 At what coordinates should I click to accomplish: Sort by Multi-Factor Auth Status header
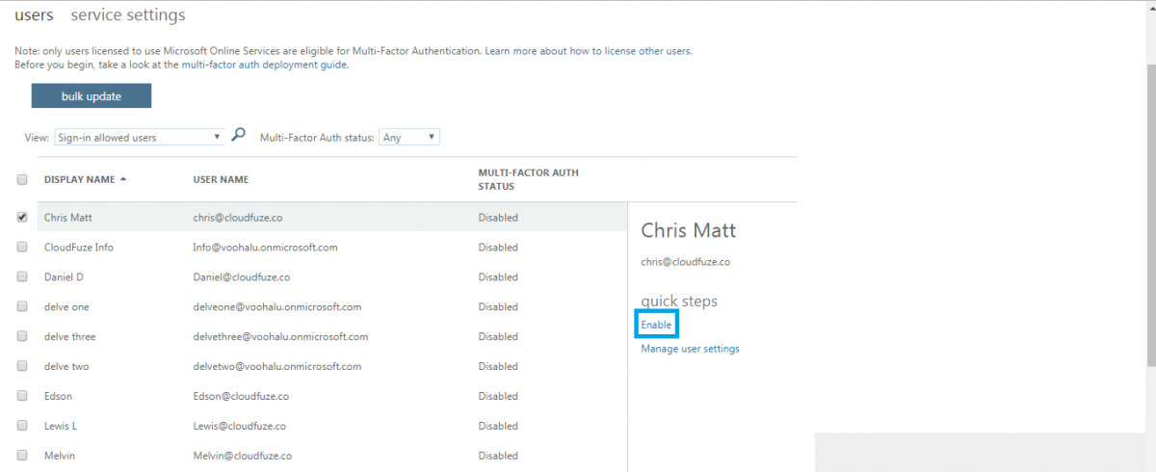click(528, 179)
